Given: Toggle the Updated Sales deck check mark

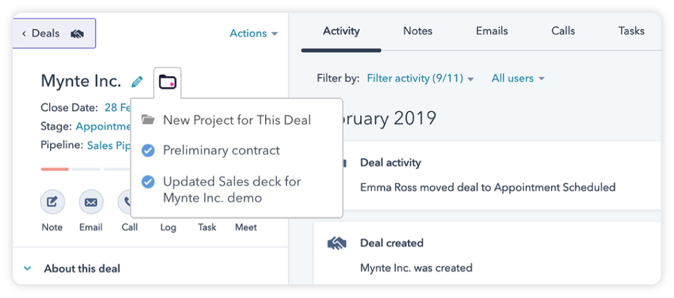Looking at the screenshot, I should (148, 182).
